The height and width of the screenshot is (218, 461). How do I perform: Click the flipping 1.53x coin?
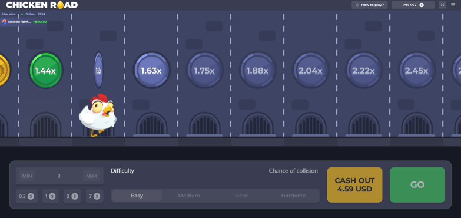click(x=98, y=71)
